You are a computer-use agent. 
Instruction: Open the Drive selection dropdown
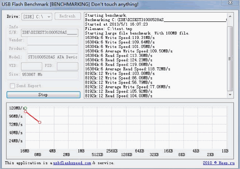(x=37, y=17)
